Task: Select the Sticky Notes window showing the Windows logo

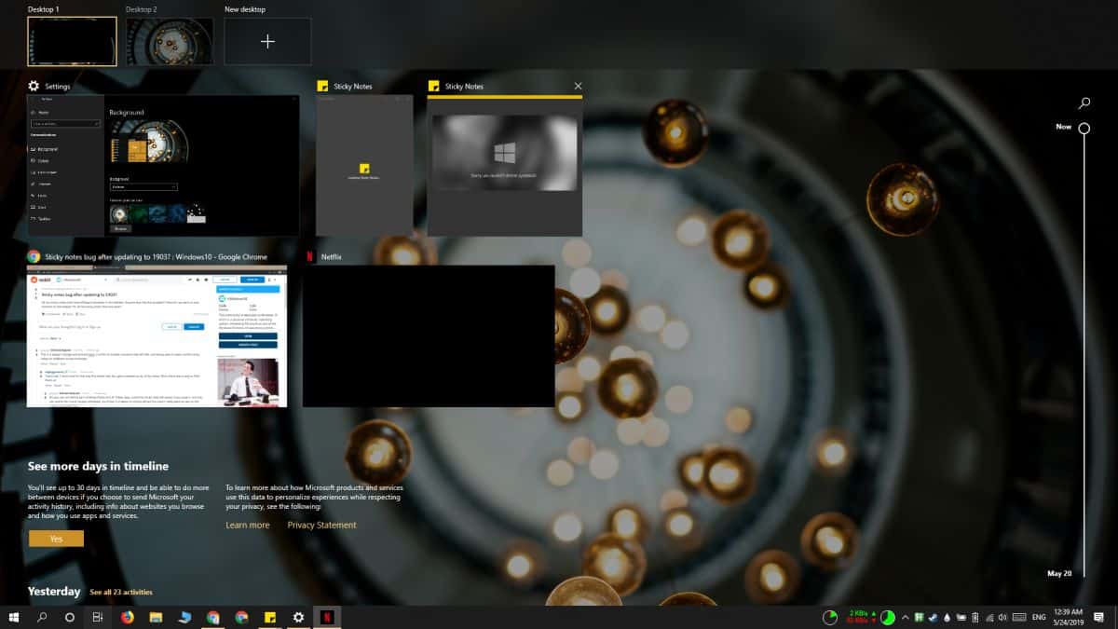Action: 505,165
